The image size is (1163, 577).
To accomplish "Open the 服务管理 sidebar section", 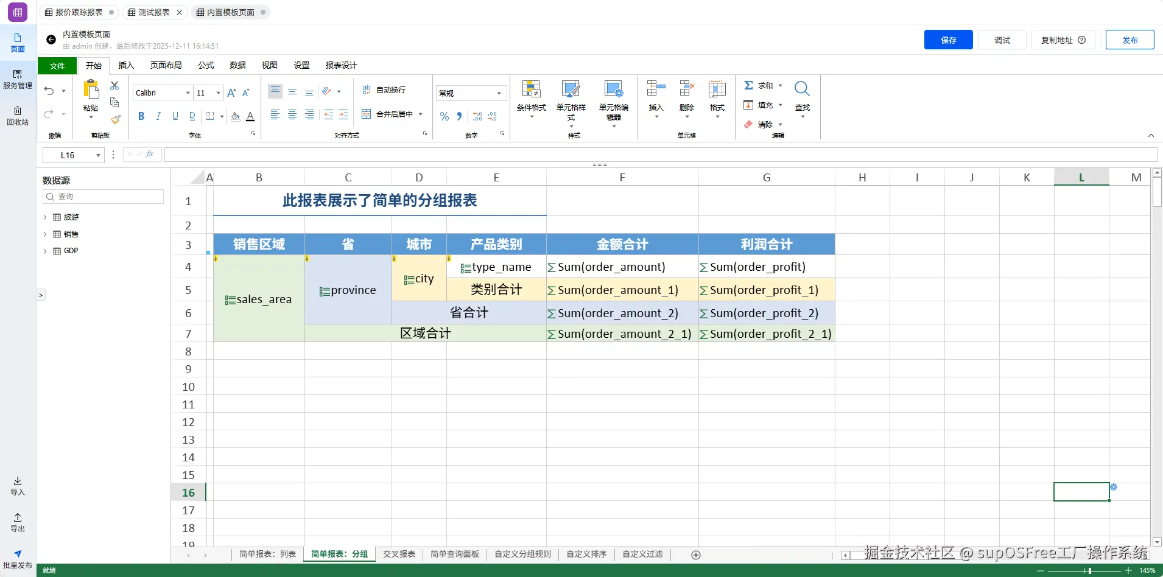I will (18, 79).
